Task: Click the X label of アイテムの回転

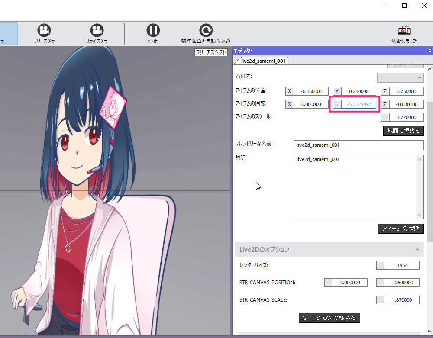Action: [289, 104]
